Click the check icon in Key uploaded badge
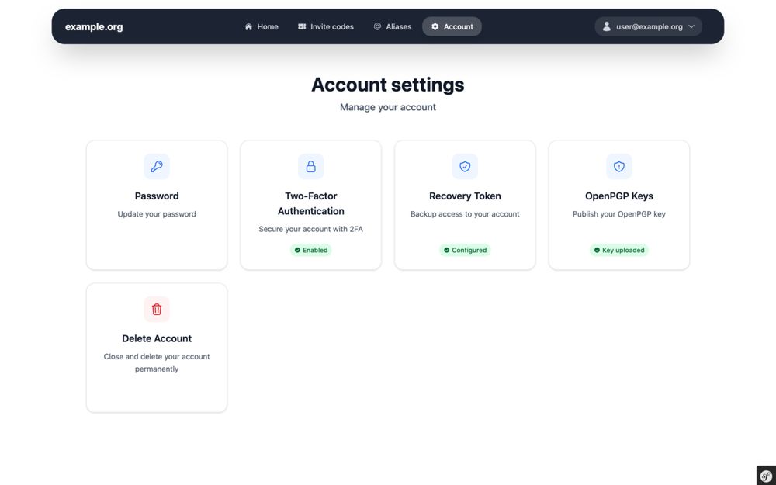 coord(597,250)
